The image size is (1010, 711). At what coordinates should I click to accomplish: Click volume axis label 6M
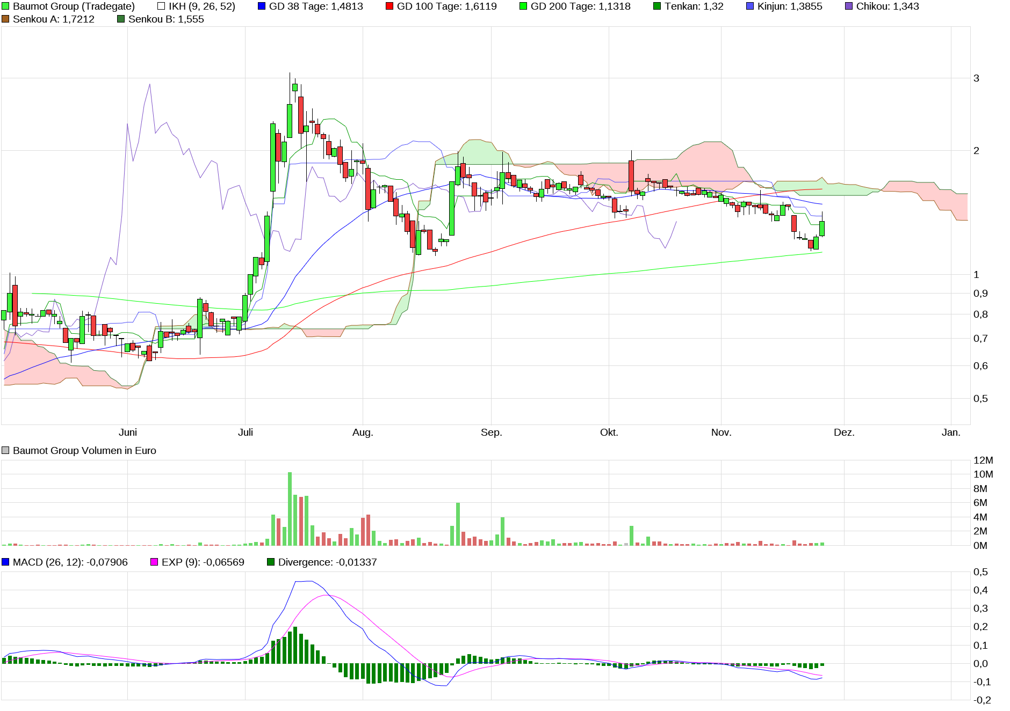[x=980, y=503]
